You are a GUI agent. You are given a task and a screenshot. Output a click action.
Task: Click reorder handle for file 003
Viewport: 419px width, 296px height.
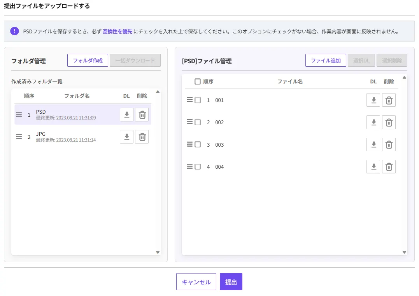tap(189, 144)
